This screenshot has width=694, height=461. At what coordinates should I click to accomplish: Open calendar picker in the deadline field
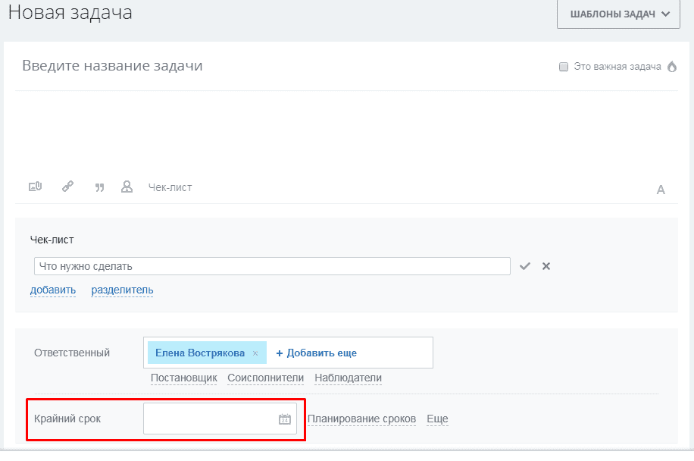(284, 419)
